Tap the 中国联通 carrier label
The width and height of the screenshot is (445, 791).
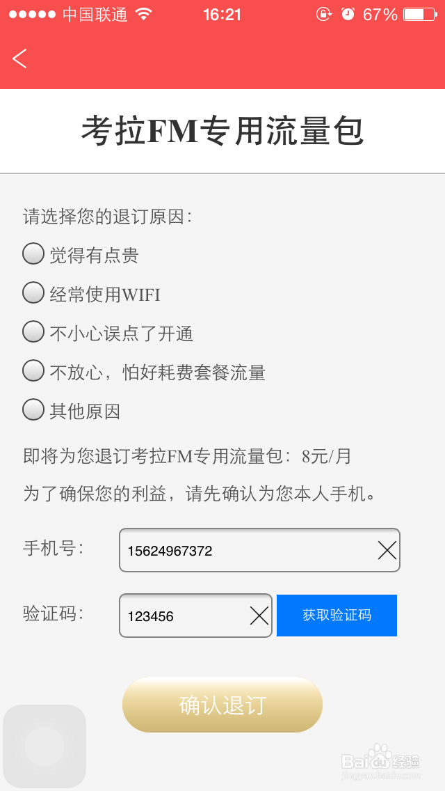95,15
